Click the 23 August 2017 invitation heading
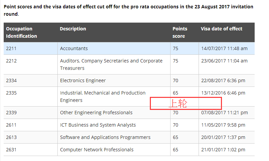 128,10
